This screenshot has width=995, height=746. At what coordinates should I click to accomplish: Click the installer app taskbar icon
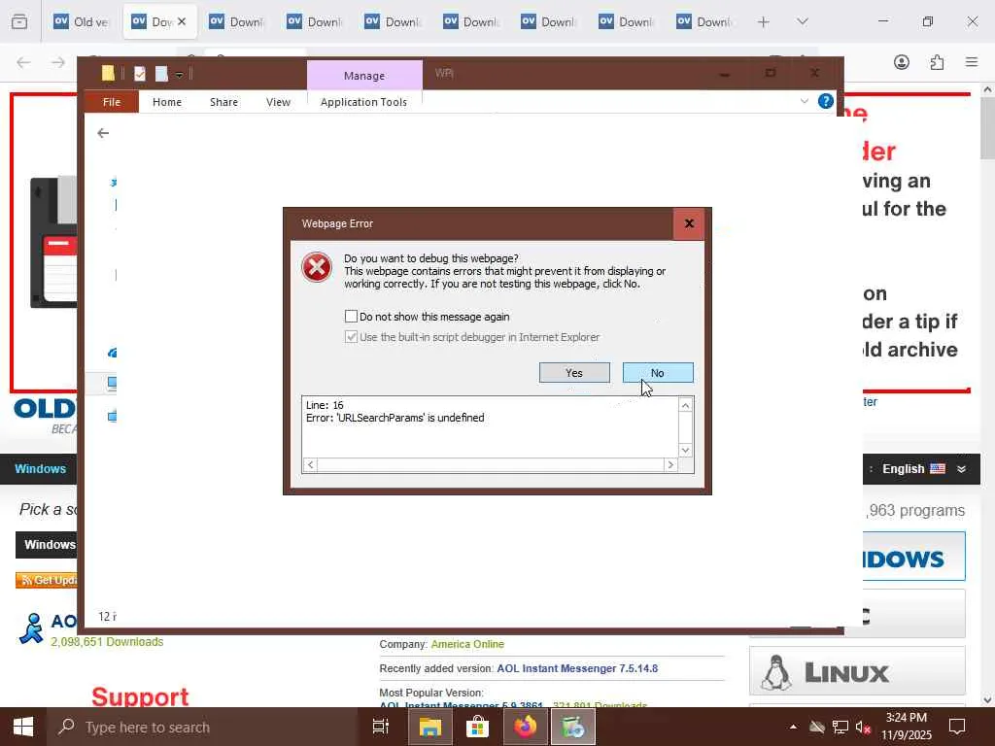click(x=573, y=727)
